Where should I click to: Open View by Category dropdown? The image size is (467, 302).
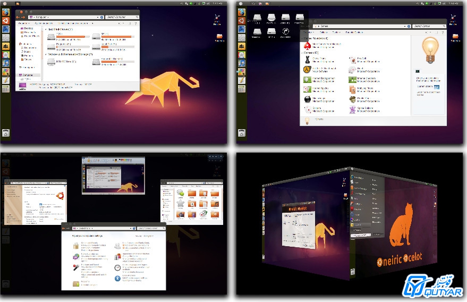click(x=148, y=236)
